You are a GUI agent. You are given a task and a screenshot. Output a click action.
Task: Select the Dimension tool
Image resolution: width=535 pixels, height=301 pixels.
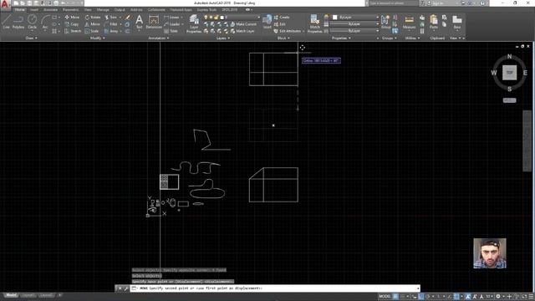[x=154, y=22]
